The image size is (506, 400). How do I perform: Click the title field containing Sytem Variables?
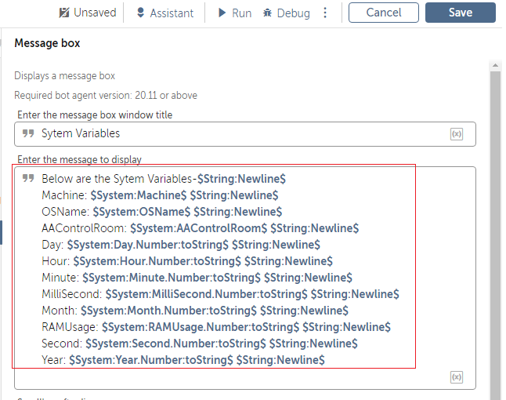tap(245, 134)
